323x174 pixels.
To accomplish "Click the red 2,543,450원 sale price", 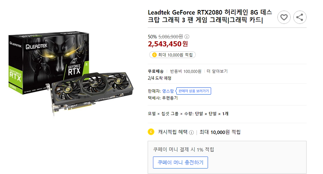I will point(168,44).
